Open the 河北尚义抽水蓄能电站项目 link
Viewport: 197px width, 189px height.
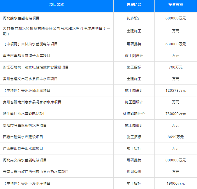tap(25, 160)
